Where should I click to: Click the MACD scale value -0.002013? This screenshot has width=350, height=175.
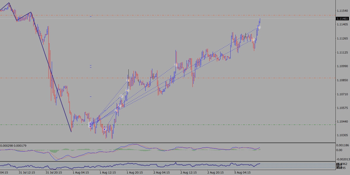343,159
